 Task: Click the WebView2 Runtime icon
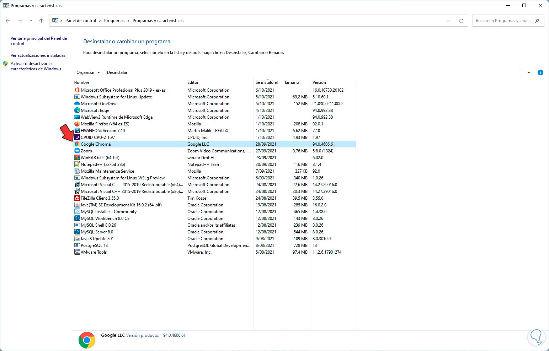(x=77, y=117)
